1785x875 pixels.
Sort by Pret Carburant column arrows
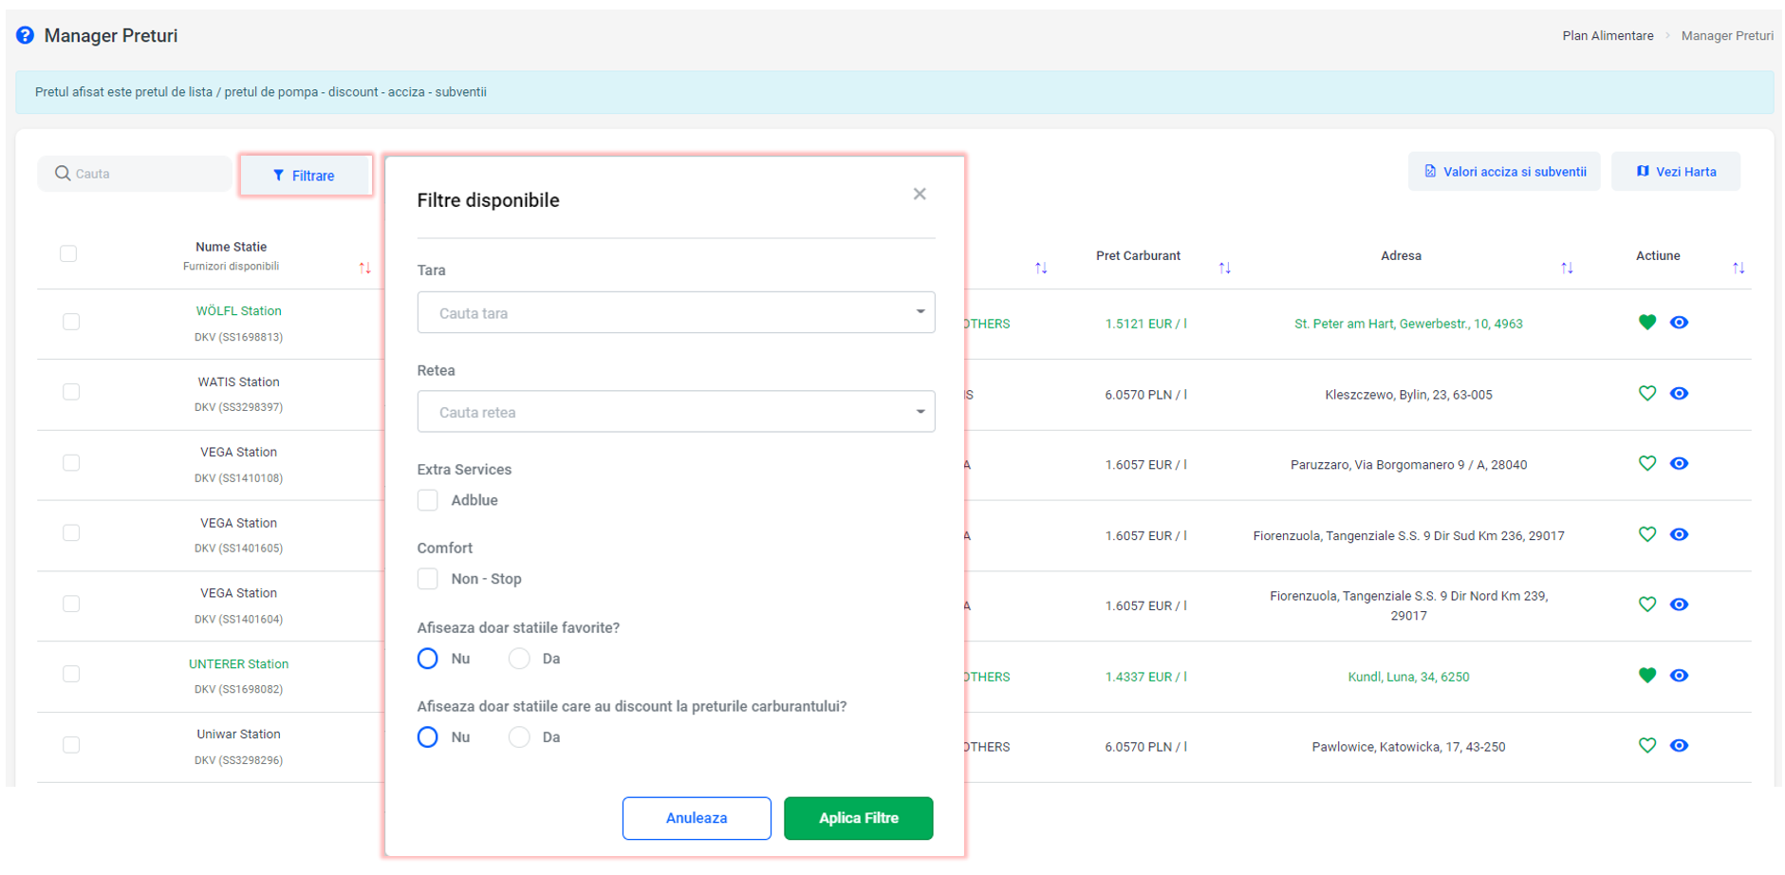pyautogui.click(x=1224, y=269)
